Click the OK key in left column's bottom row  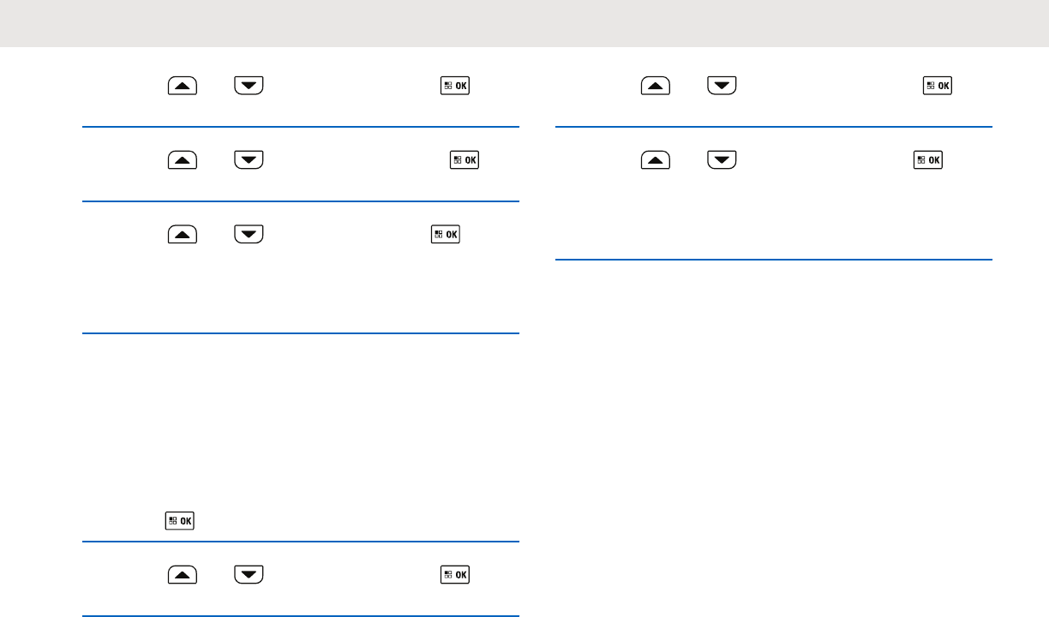point(456,574)
